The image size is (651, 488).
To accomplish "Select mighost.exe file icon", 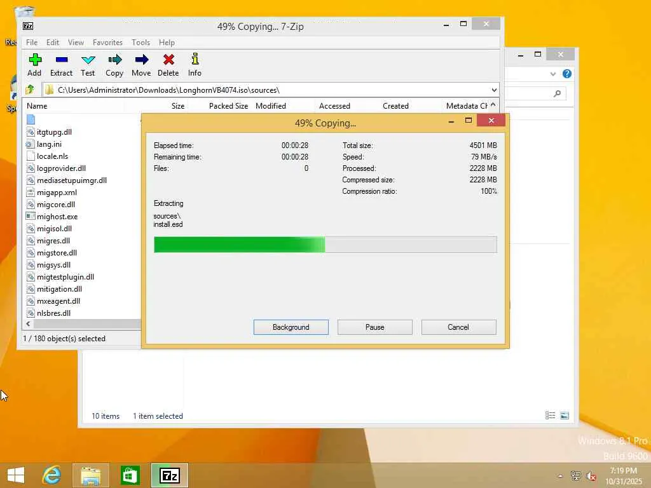I will point(31,216).
